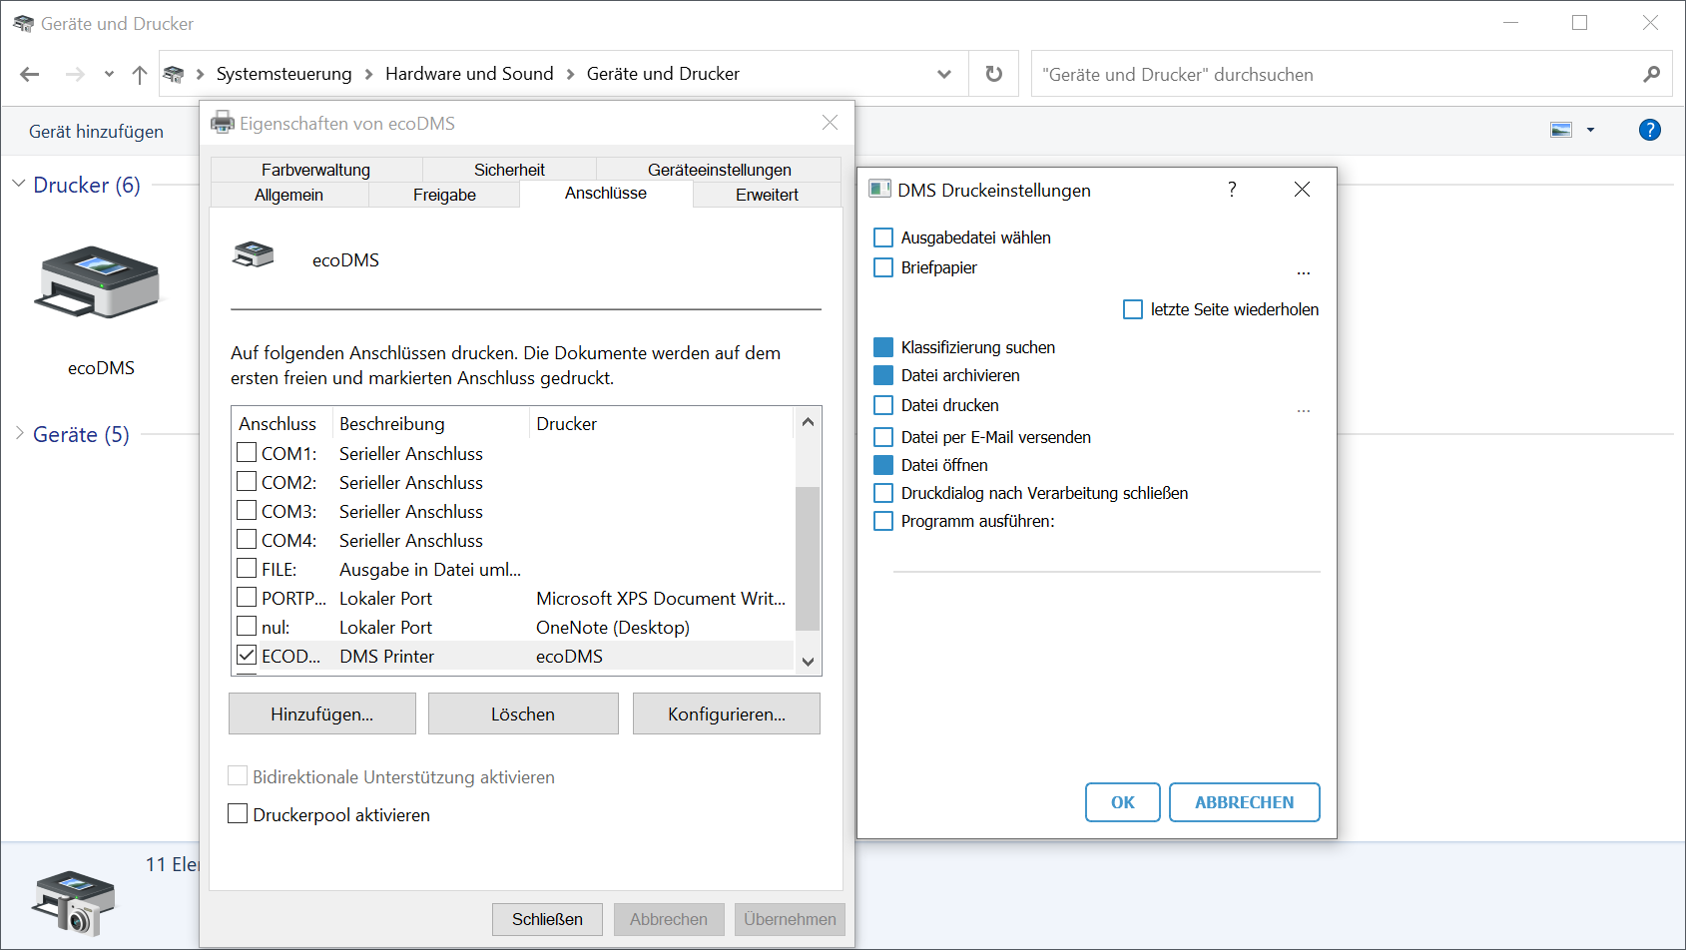Viewport: 1686px width, 950px height.
Task: Enable Datei drucken checkbox
Action: point(883,405)
